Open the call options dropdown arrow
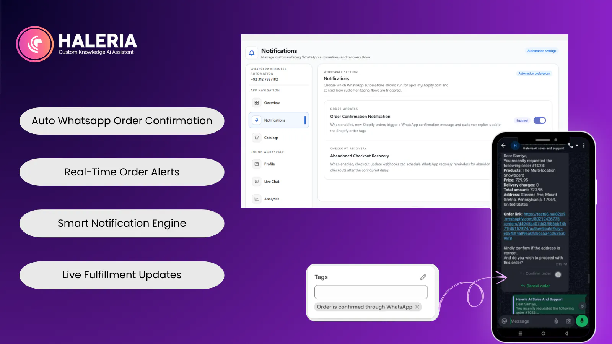The image size is (612, 344). [x=577, y=146]
